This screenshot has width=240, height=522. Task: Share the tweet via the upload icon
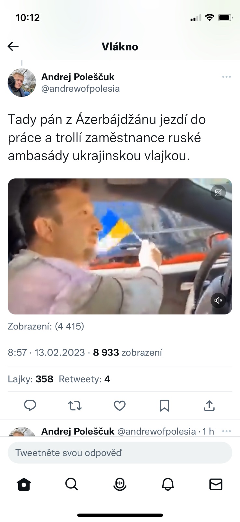point(209,406)
